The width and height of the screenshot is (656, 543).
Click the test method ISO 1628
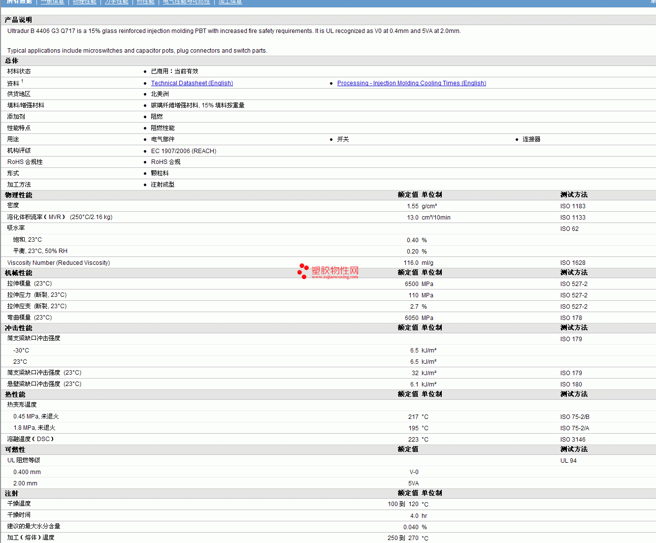tap(573, 263)
